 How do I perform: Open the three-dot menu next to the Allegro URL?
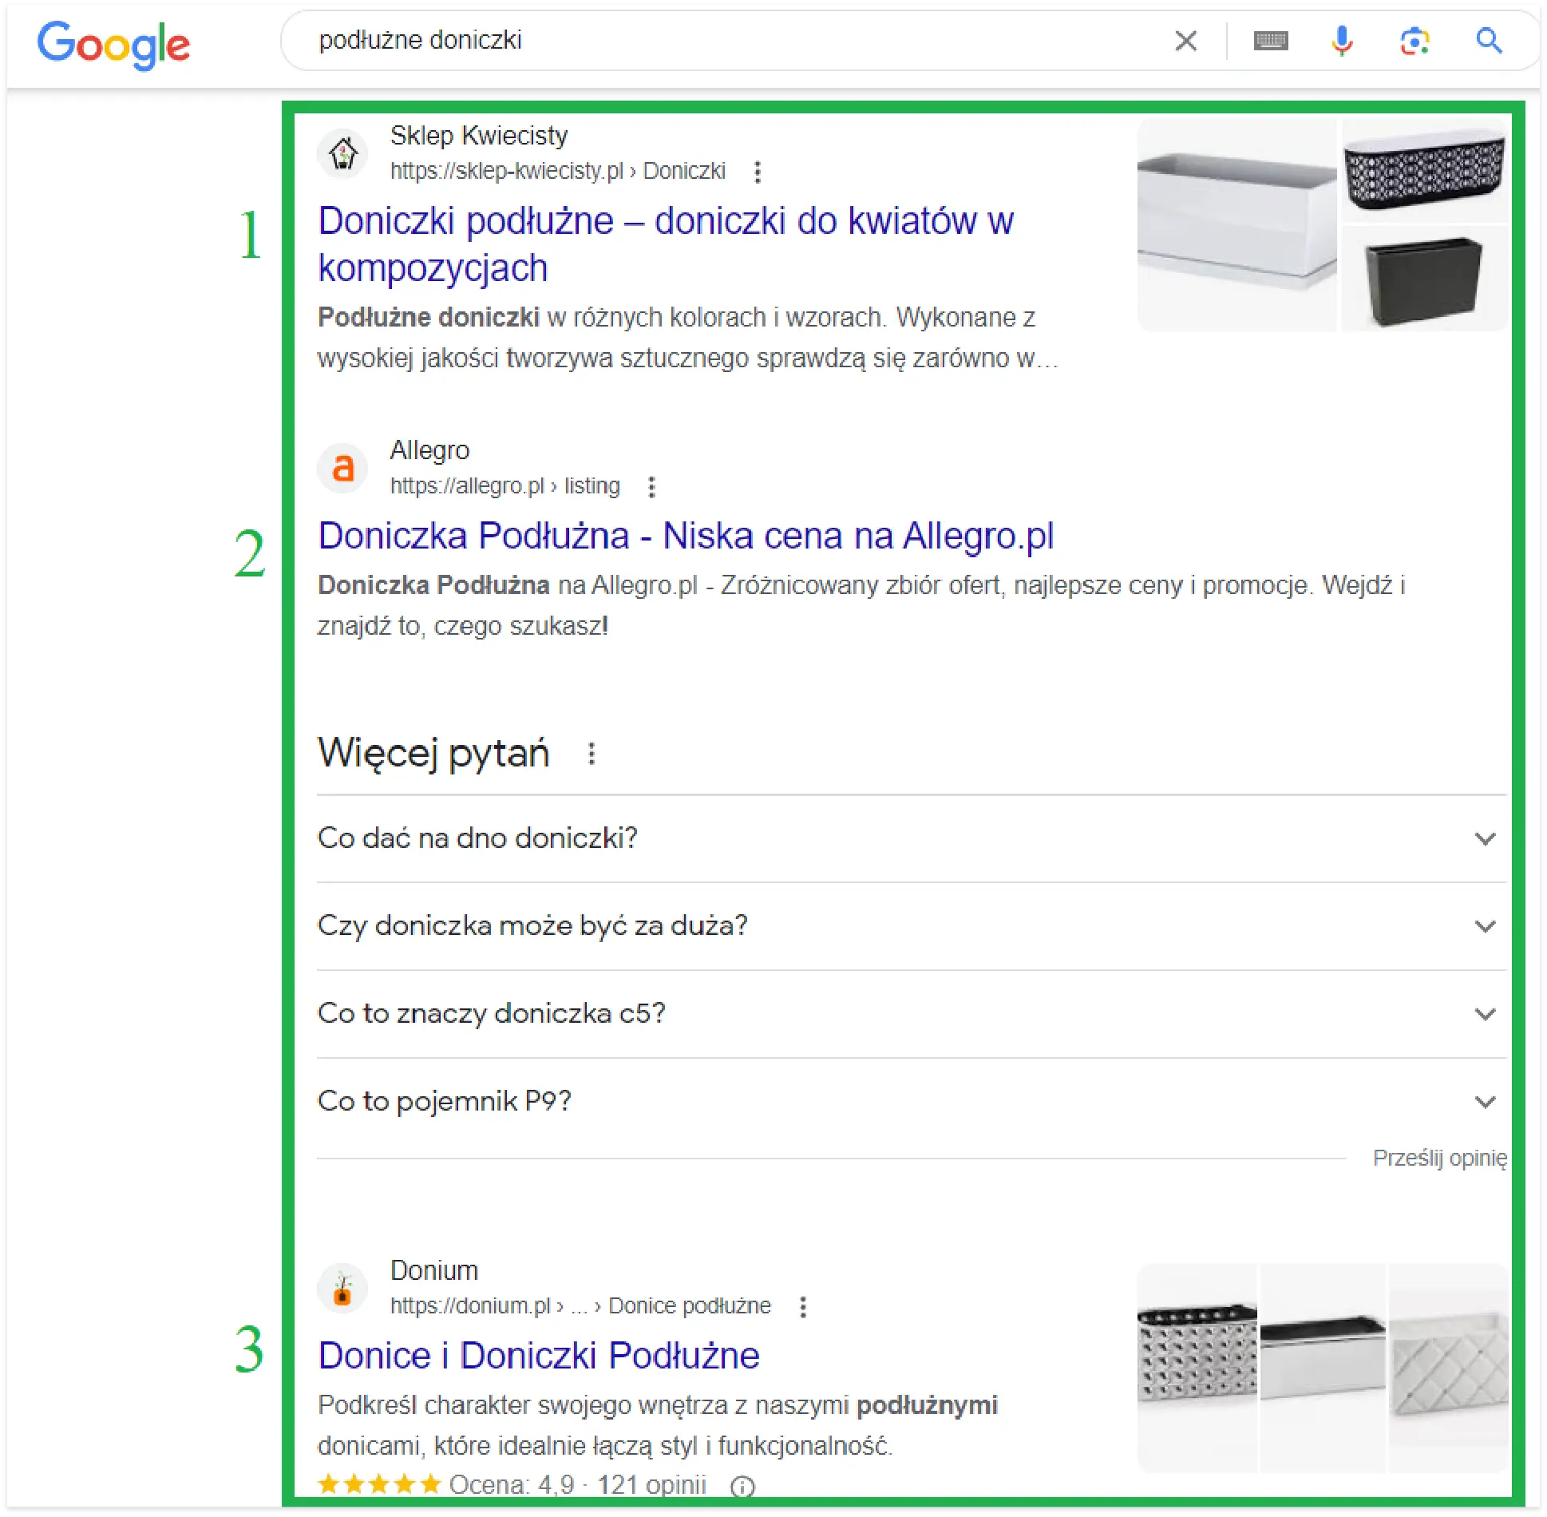[651, 487]
